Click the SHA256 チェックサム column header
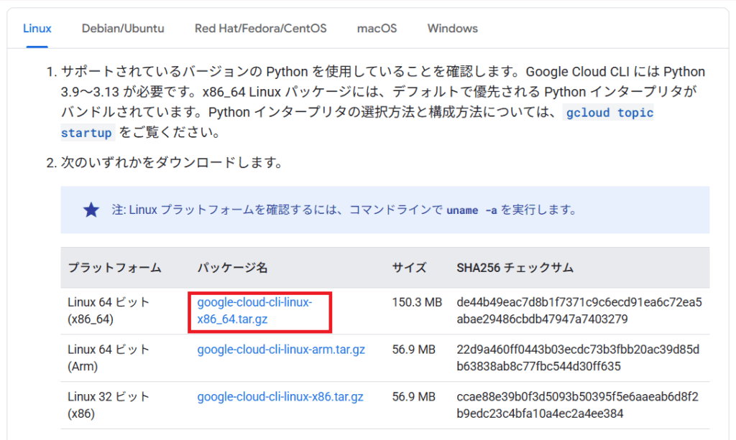Viewport: 736px width, 440px height. [x=515, y=268]
